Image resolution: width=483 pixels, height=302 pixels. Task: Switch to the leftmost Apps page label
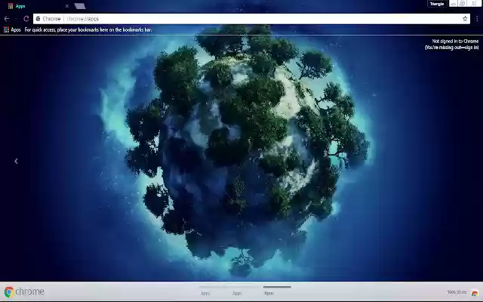(205, 293)
